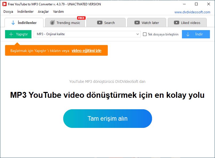Switch to the Watch later tab
Screen dimensions: 215x158
(147, 23)
